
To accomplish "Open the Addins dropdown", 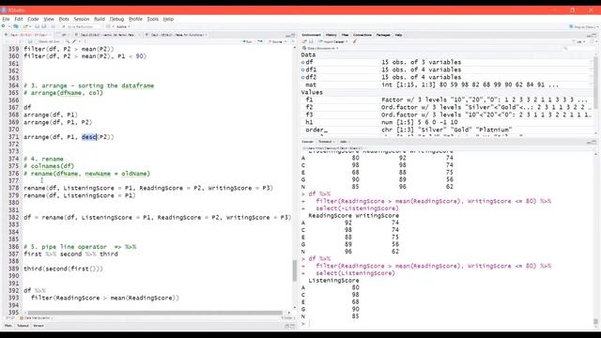I will coord(123,27).
